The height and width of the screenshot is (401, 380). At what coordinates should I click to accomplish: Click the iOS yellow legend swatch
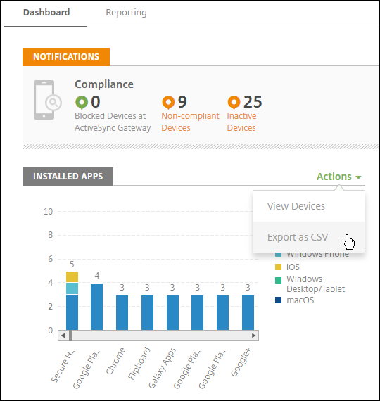(278, 267)
